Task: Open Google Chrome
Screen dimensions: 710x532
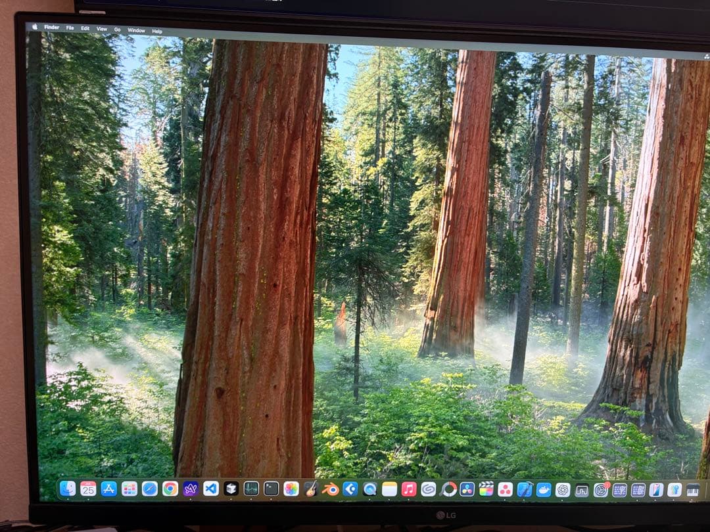Action: (x=170, y=489)
